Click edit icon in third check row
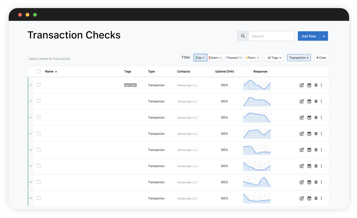Image resolution: width=357 pixels, height=218 pixels. click(302, 118)
